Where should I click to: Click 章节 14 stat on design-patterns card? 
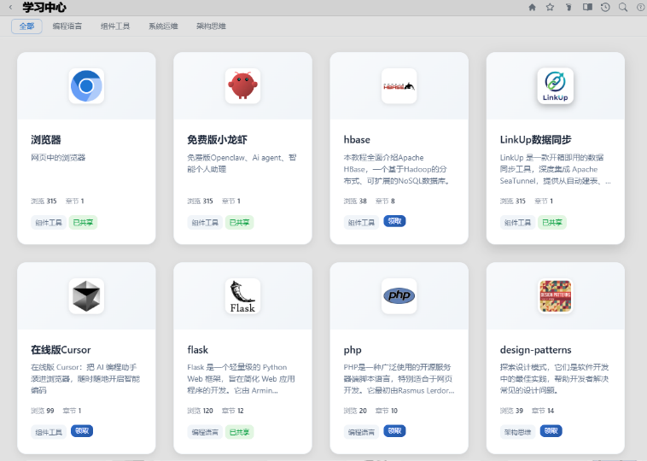(x=543, y=411)
